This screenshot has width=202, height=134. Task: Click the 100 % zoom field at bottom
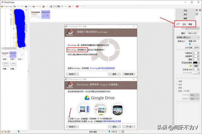(114, 132)
